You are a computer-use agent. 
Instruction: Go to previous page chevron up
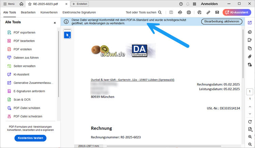(250, 107)
